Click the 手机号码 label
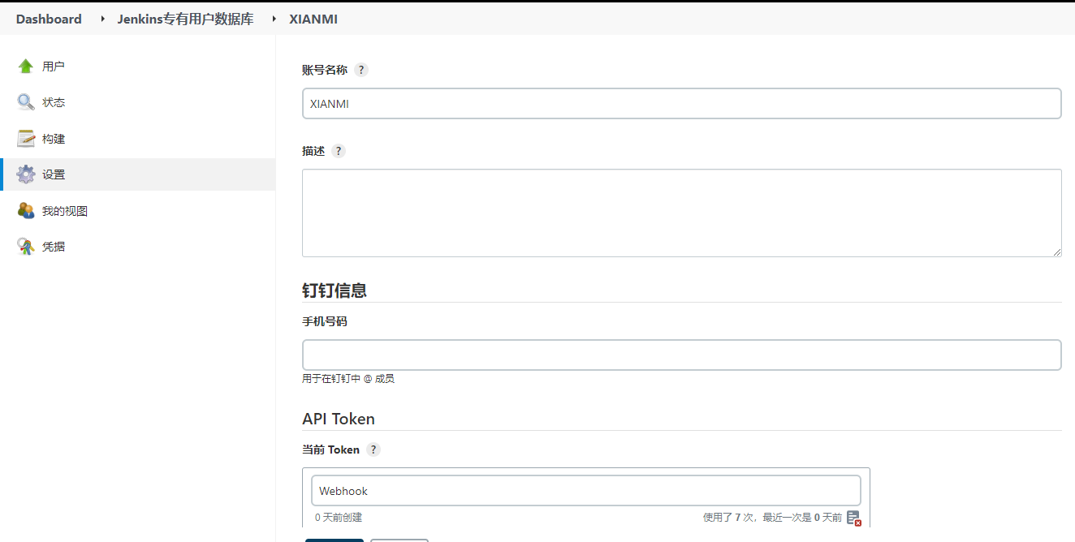This screenshot has height=542, width=1075. [325, 321]
